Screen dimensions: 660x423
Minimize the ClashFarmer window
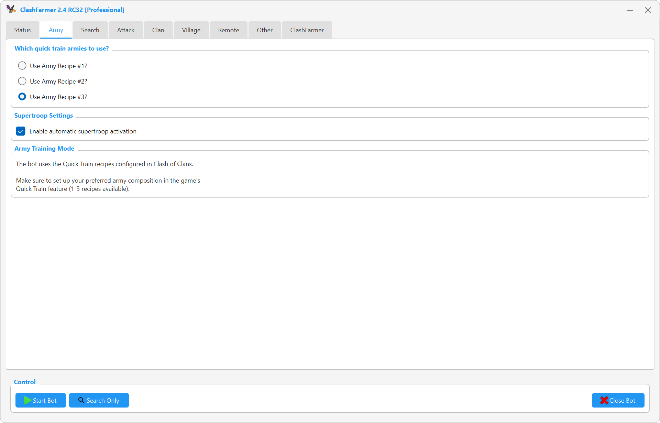[x=630, y=10]
